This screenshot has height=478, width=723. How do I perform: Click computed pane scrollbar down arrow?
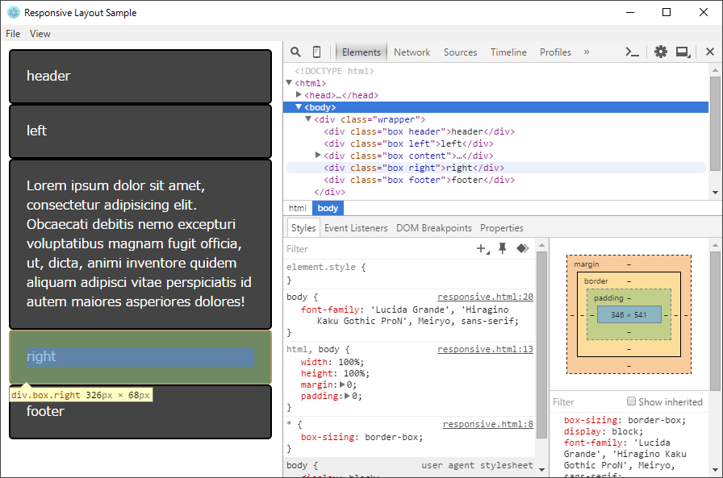(x=715, y=470)
